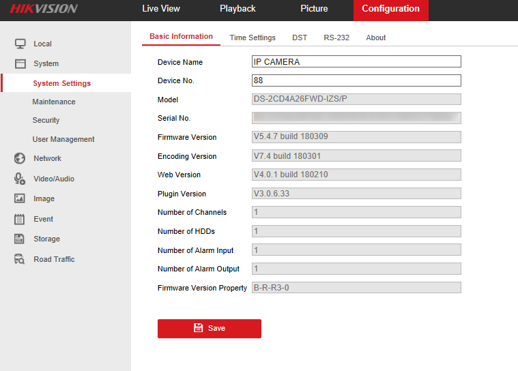The image size is (518, 371).
Task: Focus the Device No. text box
Action: (x=356, y=80)
